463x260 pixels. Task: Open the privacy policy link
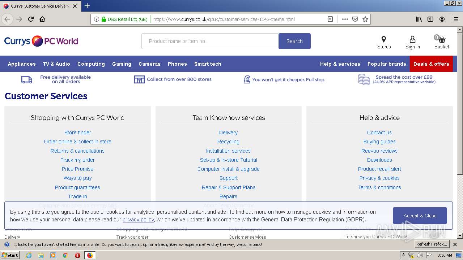pos(138,220)
